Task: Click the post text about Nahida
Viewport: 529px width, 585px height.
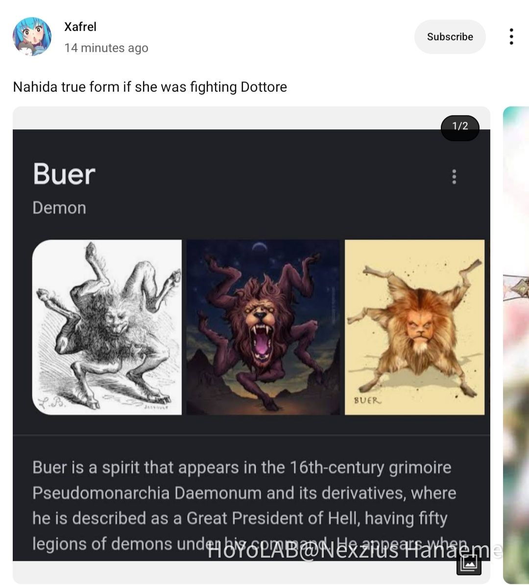Action: (150, 87)
